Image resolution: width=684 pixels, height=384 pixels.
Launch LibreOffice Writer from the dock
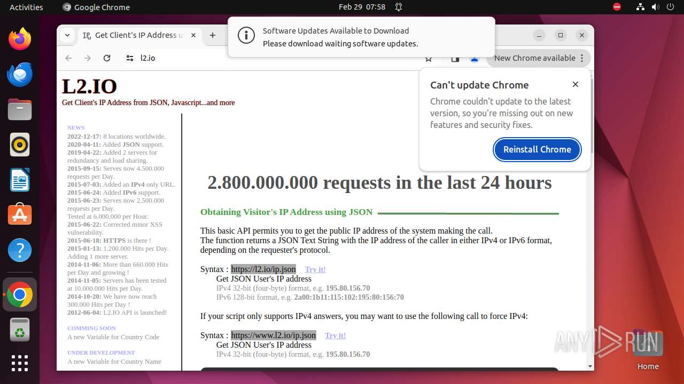click(x=20, y=180)
